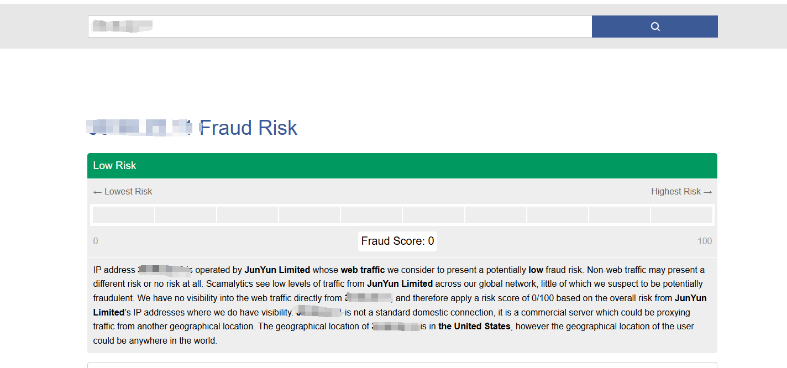Screen dimensions: 787x368
Task: Click the Fraud Score: 0 badge
Action: pyautogui.click(x=397, y=241)
